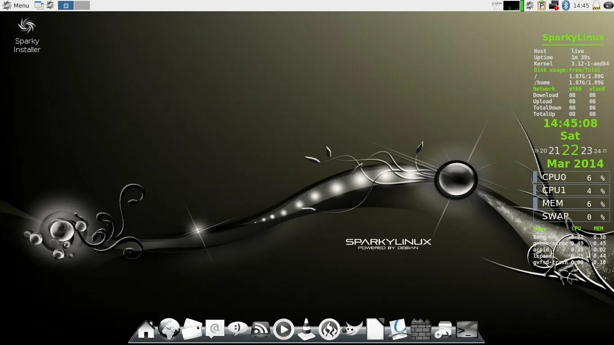Open the Sparky Installer desktop icon
614x345 pixels.
[x=27, y=35]
